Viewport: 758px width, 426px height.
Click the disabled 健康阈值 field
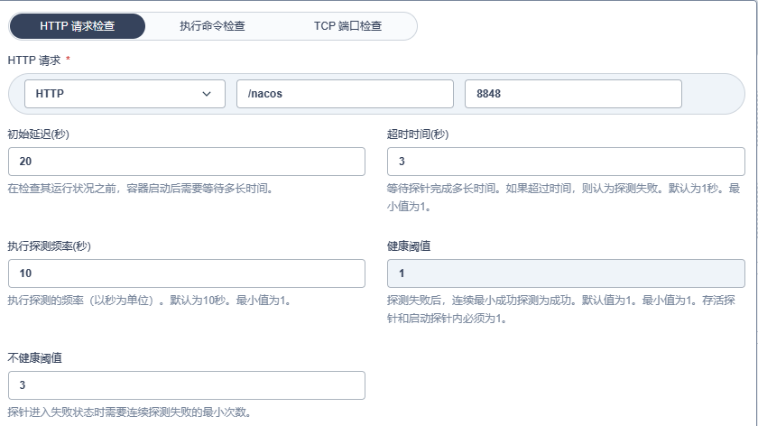[x=565, y=273]
